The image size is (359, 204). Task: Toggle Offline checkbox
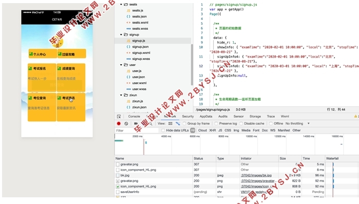pyautogui.click(x=271, y=123)
